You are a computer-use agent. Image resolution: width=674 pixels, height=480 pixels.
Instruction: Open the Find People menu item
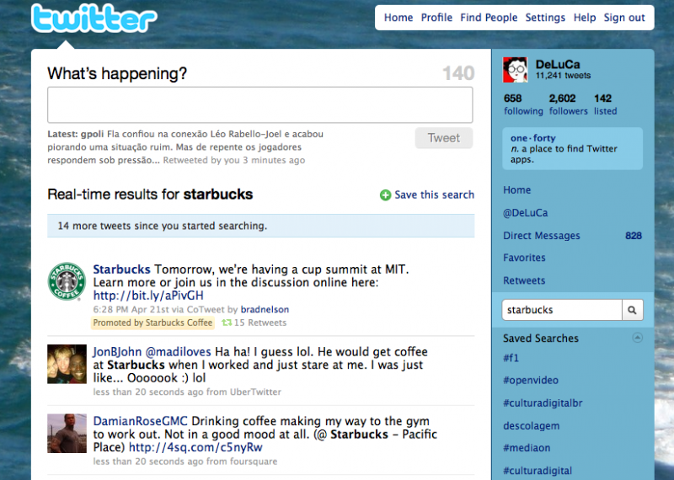489,18
